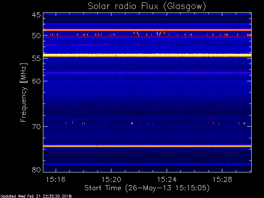264x198 pixels.
Task: Click the '45' frequency tick label
Action: click(36, 15)
